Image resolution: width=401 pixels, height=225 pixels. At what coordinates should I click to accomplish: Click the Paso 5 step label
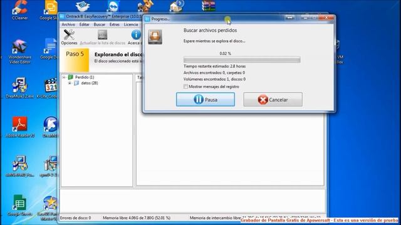(x=75, y=54)
